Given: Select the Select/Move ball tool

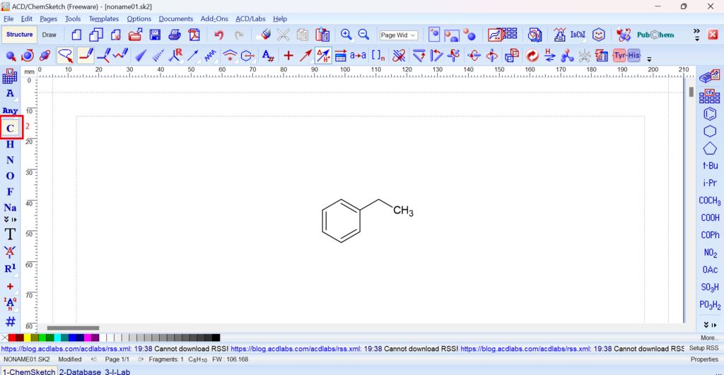Looking at the screenshot, I should pos(11,56).
